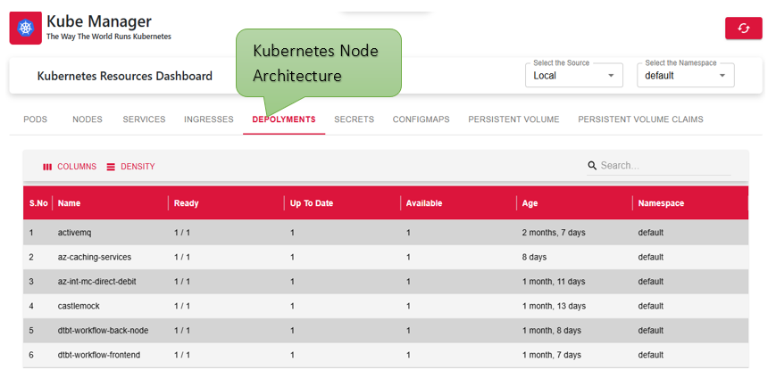Open the Select the Namespace dropdown

[x=686, y=76]
